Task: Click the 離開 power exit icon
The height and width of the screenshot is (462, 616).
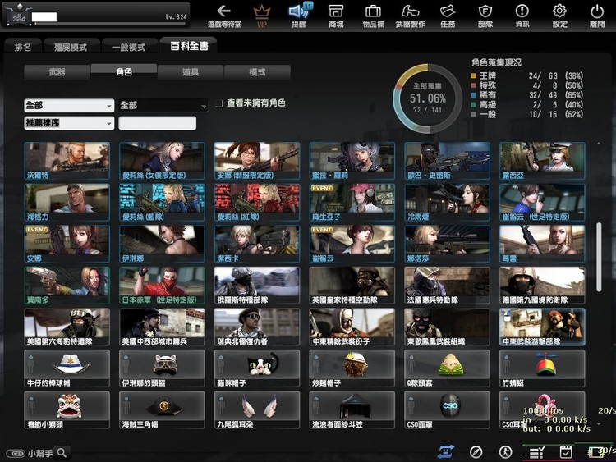Action: point(597,16)
